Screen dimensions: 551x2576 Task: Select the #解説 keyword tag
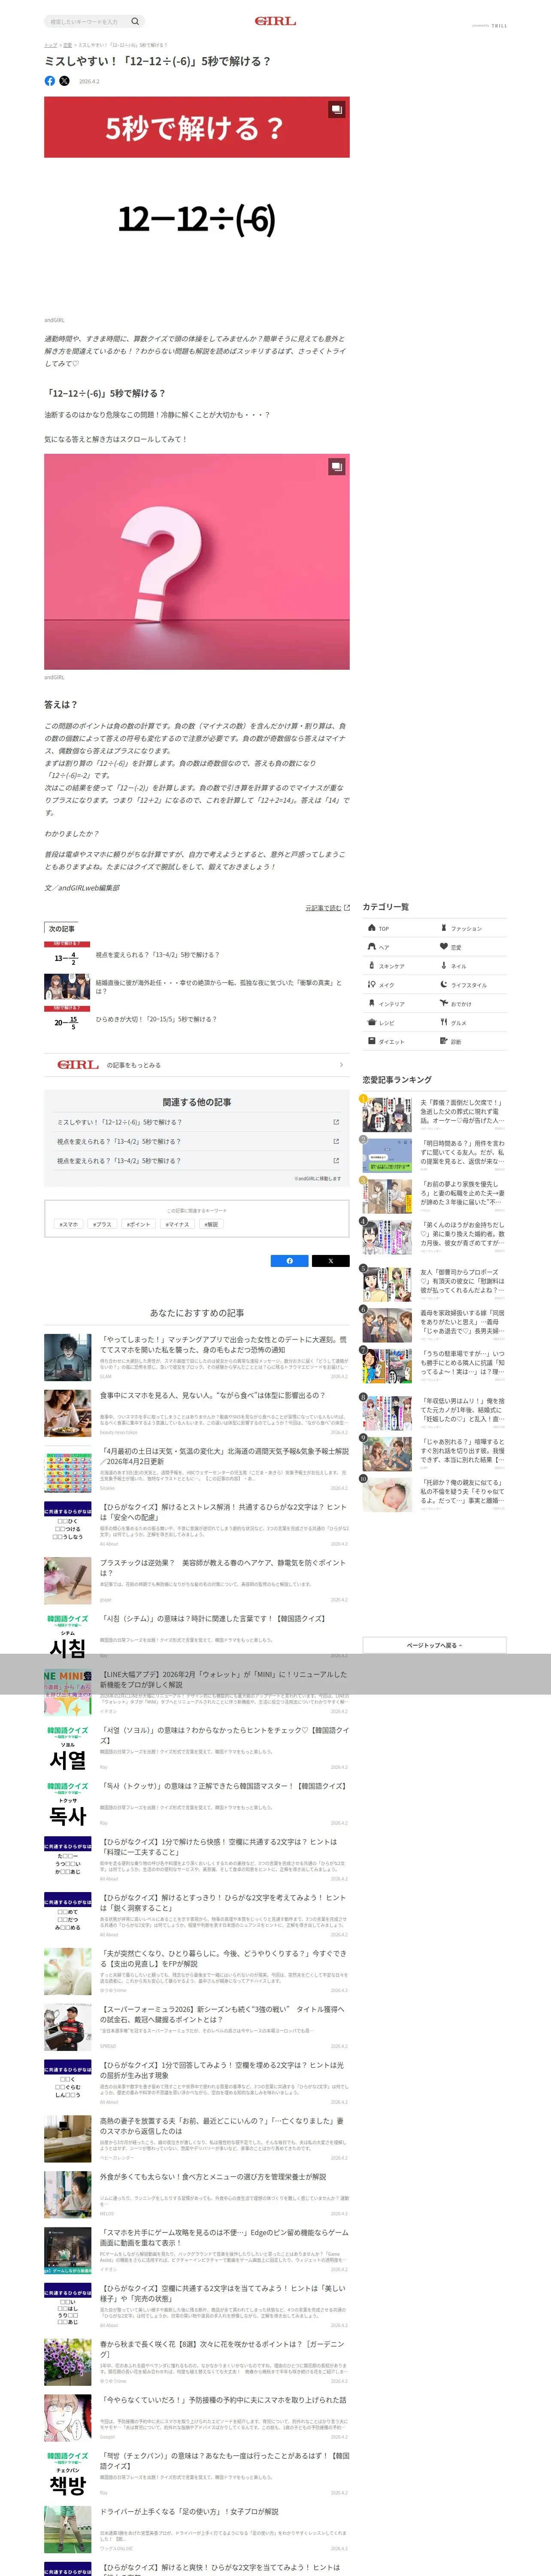pyautogui.click(x=211, y=1224)
